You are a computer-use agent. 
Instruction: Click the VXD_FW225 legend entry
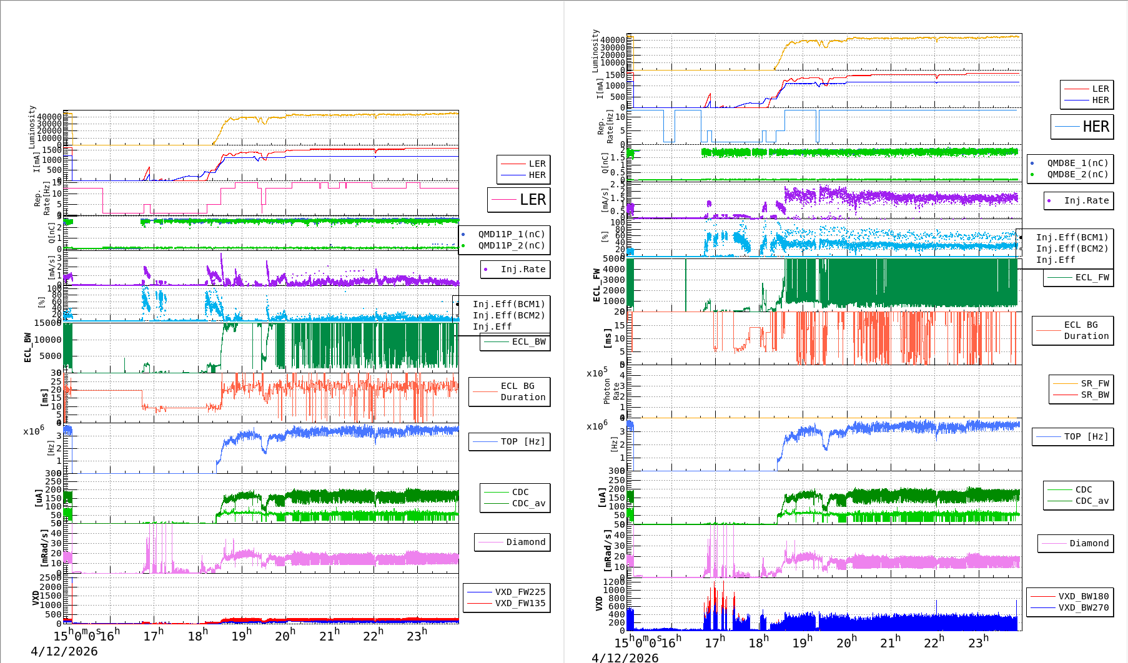point(520,592)
